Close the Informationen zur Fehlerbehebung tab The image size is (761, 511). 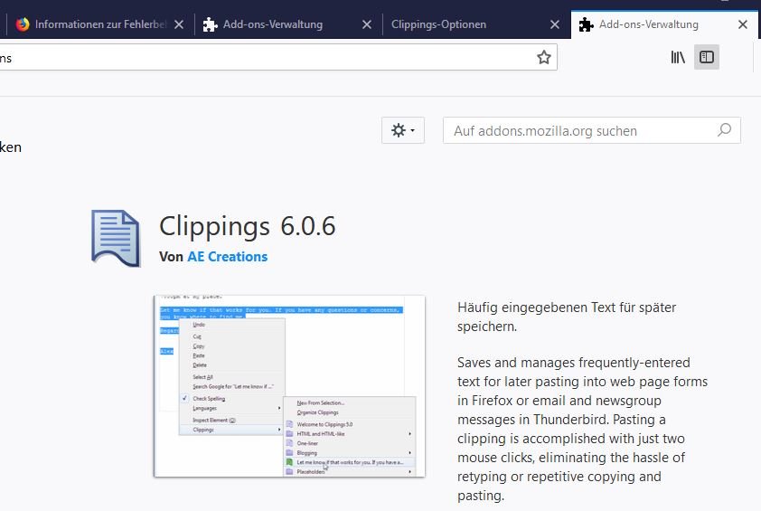coord(179,24)
